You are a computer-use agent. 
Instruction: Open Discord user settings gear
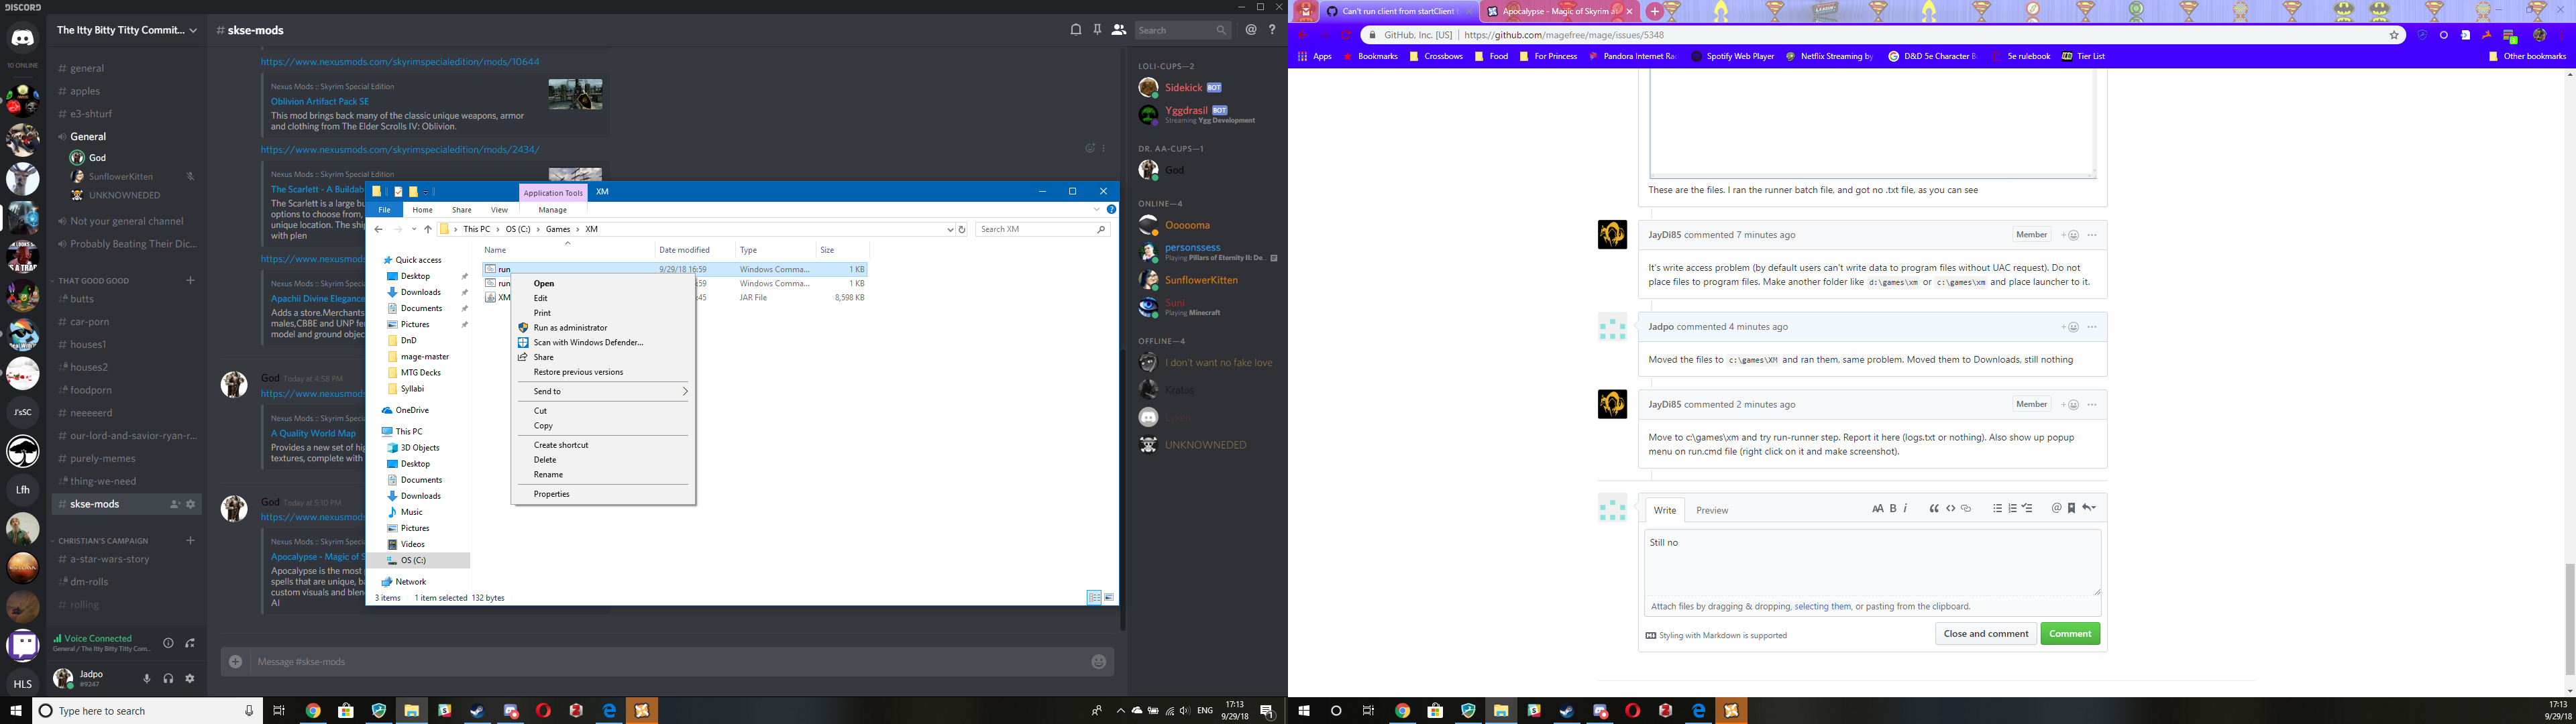coord(190,678)
